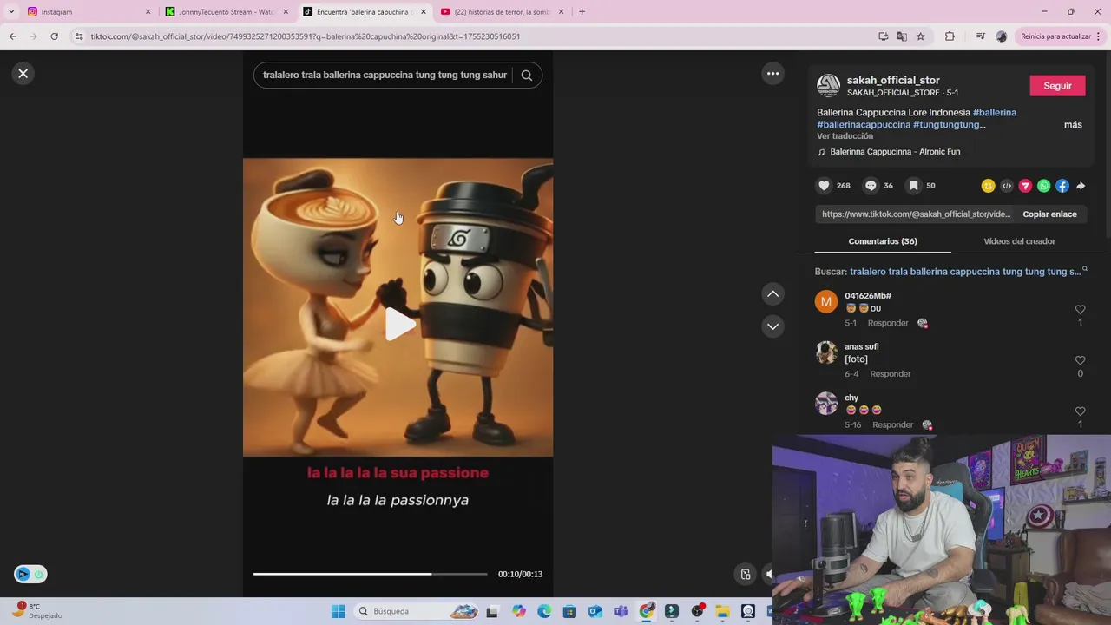Open Microsoft Edge from the taskbar

click(x=544, y=612)
